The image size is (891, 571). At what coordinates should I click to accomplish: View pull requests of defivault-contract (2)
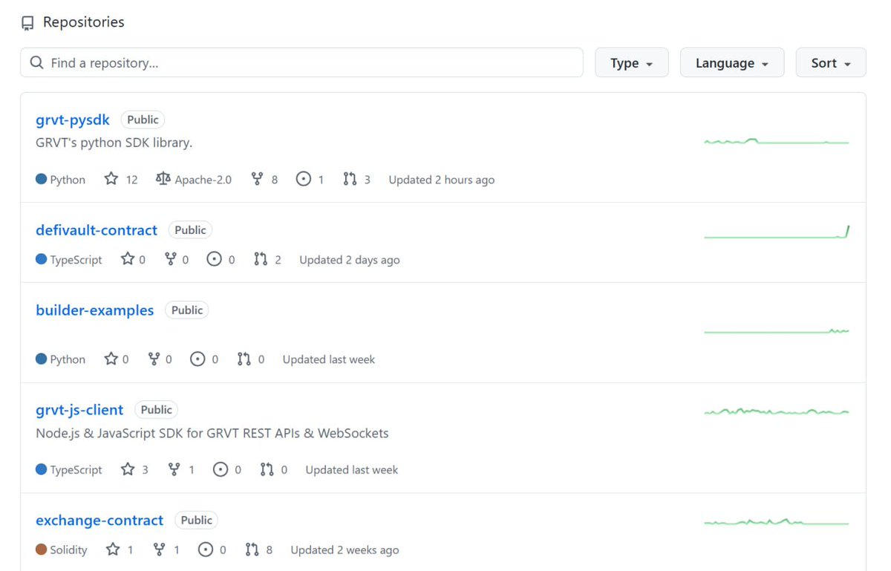(267, 260)
